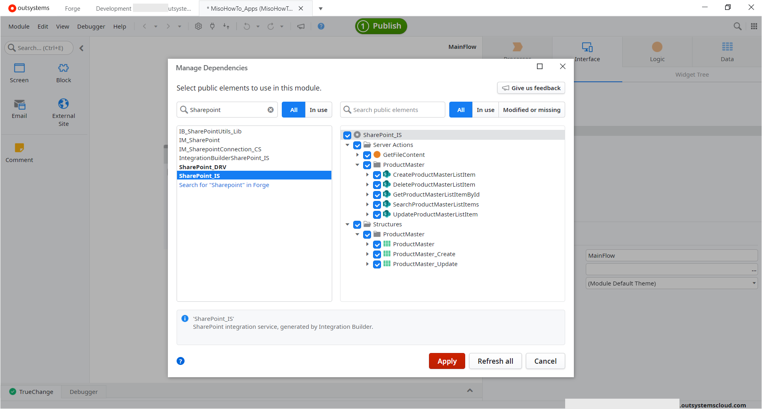Click the Comment widget icon
The image size is (762, 409).
(x=19, y=148)
